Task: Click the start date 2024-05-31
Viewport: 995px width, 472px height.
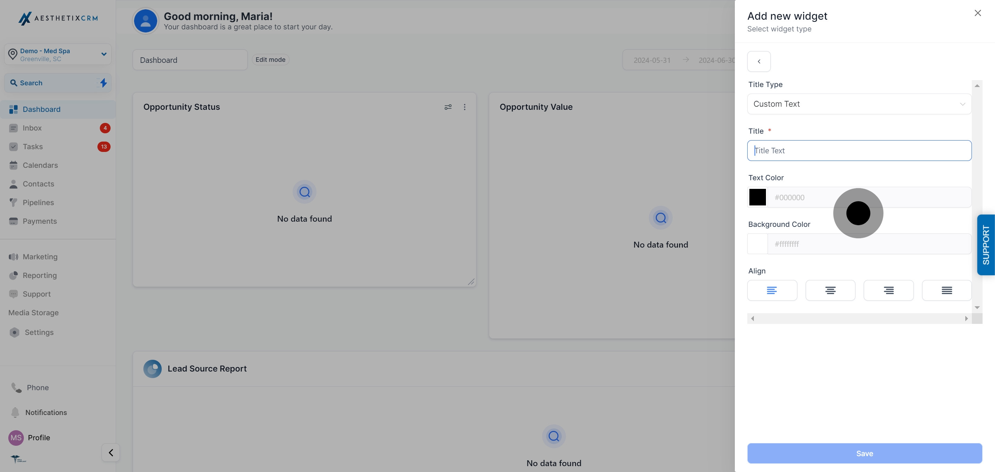Action: click(x=652, y=60)
